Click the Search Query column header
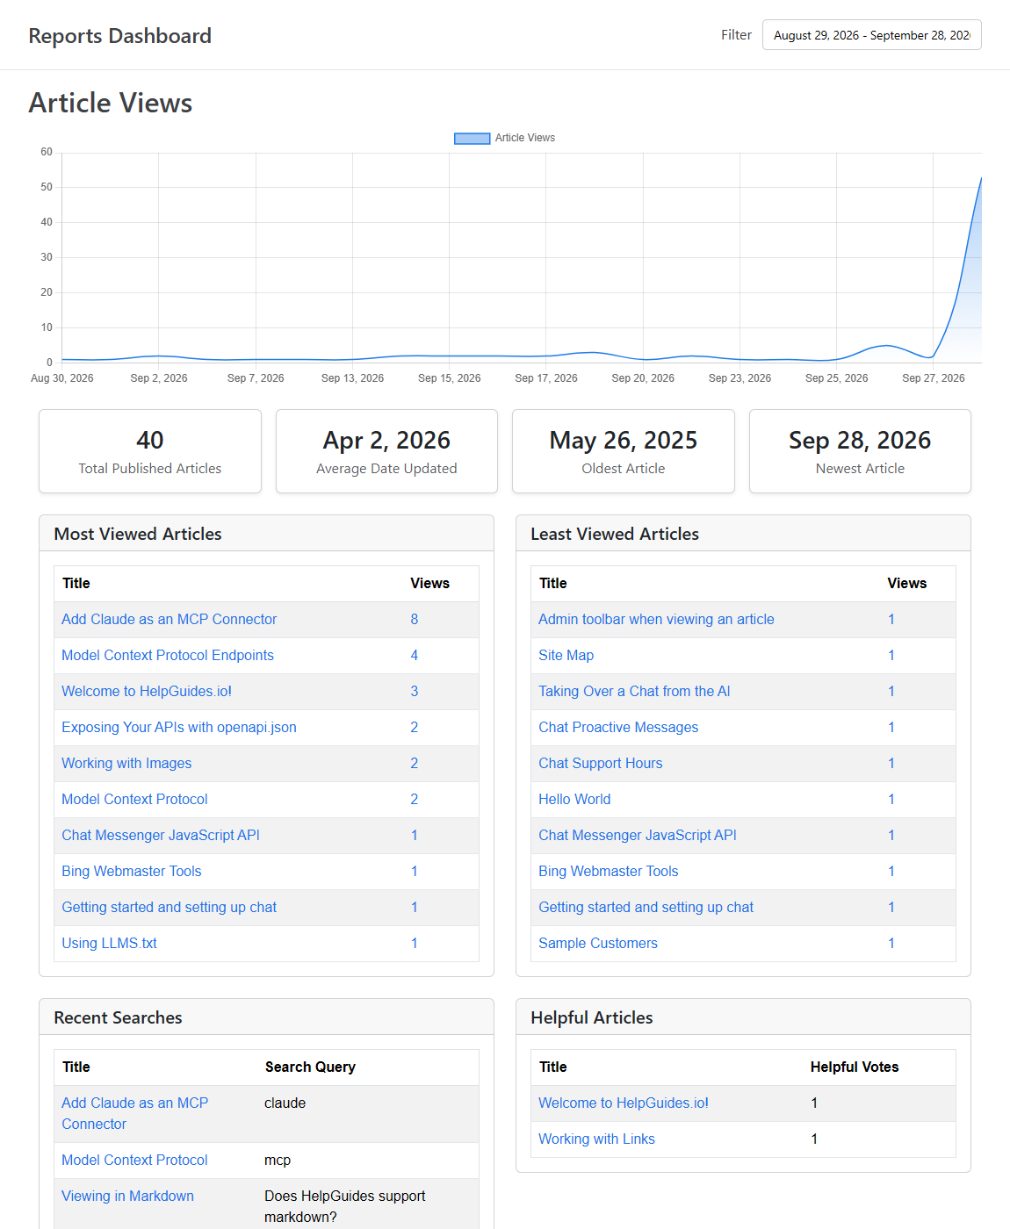The width and height of the screenshot is (1010, 1229). 310,1067
